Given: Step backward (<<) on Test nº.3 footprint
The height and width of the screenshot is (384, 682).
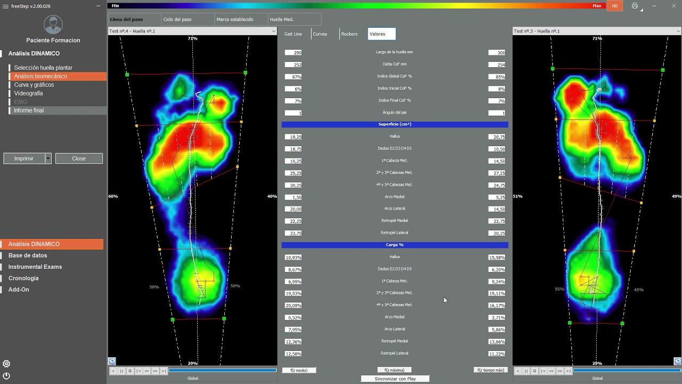Looking at the screenshot, I should pyautogui.click(x=551, y=371).
